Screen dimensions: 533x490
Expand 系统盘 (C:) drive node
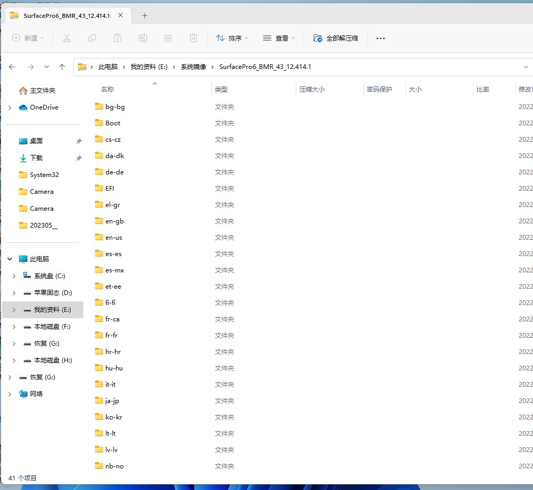(14, 276)
